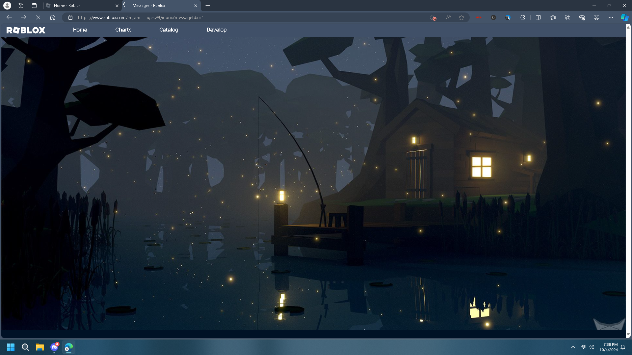
Task: Open Wi-Fi network settings in tray
Action: pos(584,347)
